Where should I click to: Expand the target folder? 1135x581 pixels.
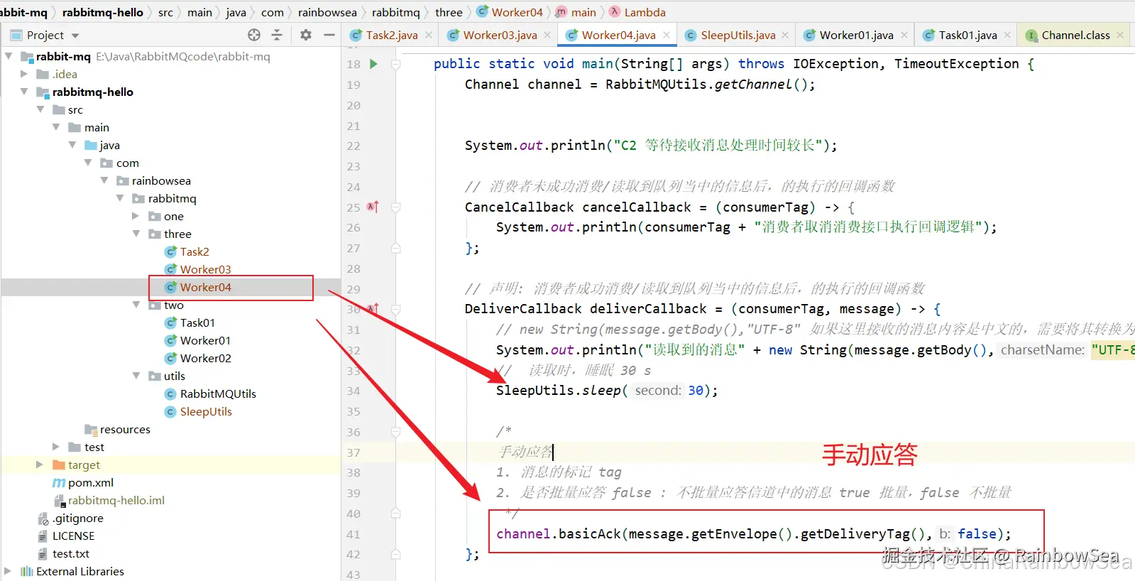coord(40,465)
